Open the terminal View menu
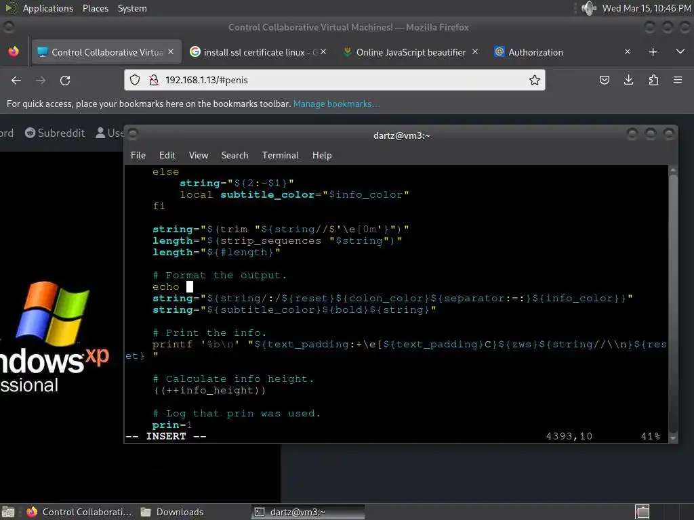This screenshot has height=520, width=694. point(199,155)
